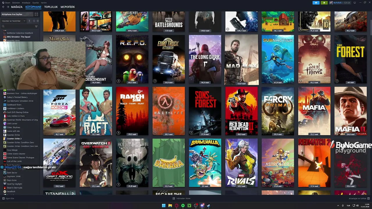This screenshot has width=372, height=209.
Task: Open the Oyunlar menu
Action: coord(35,3)
